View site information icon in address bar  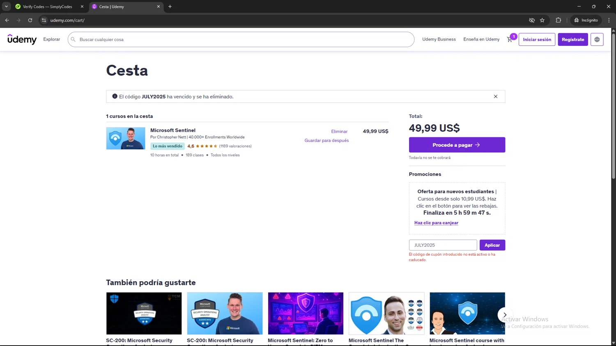pos(44,20)
